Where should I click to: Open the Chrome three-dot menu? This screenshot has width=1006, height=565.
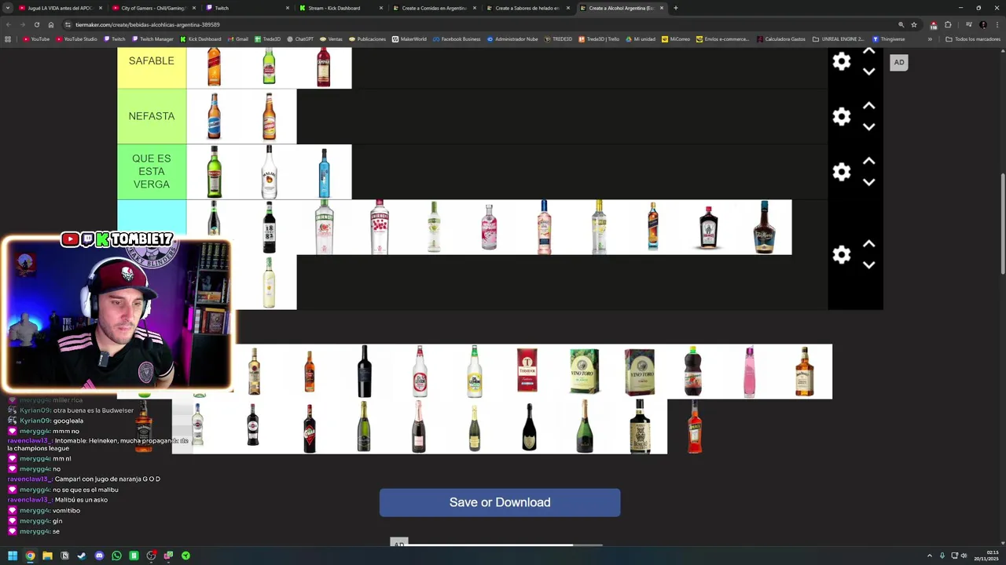click(x=996, y=24)
